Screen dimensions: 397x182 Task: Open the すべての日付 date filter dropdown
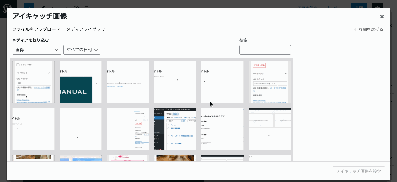[x=82, y=50]
